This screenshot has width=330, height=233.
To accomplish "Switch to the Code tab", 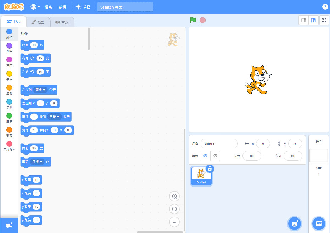I will click(14, 22).
